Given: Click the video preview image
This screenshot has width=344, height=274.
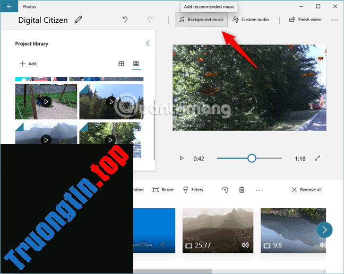Looking at the screenshot, I should pos(250,87).
